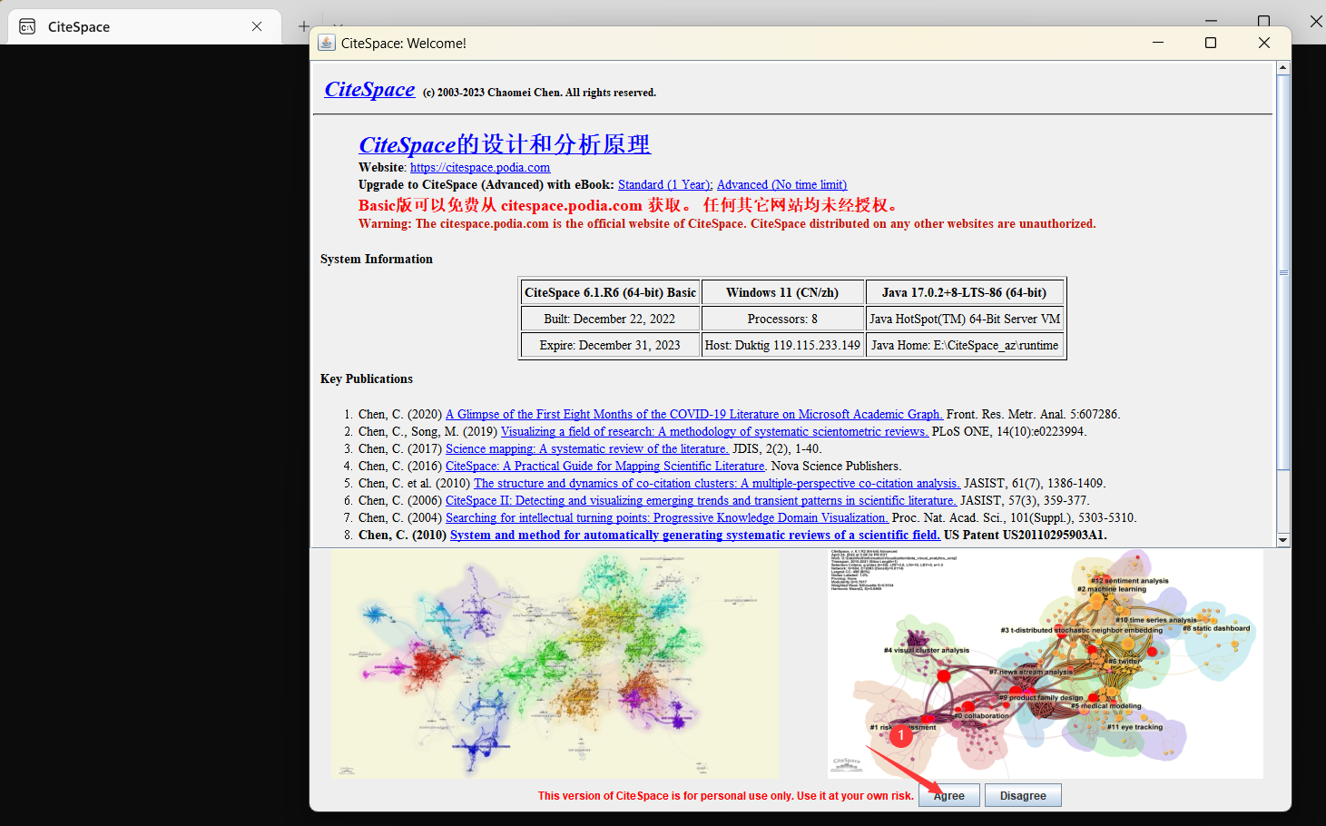Click the 'Built: December 22, 2022' cell
Screen dimensions: 1326x826
pyautogui.click(x=610, y=319)
